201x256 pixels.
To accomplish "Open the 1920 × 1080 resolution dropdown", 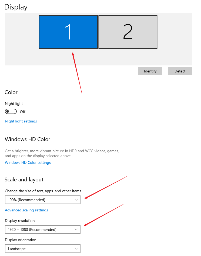I will 43,230.
